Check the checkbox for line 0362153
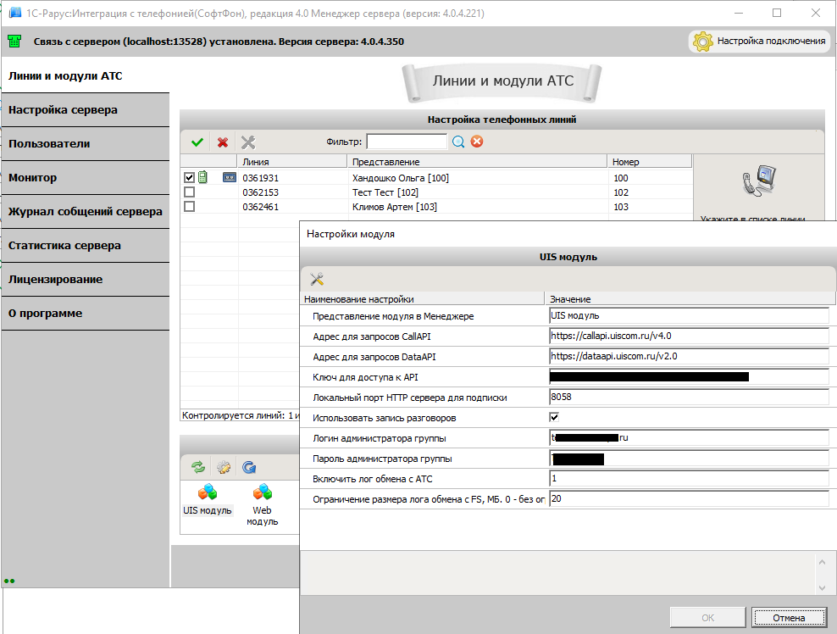Viewport: 837px width, 634px height. (x=189, y=192)
